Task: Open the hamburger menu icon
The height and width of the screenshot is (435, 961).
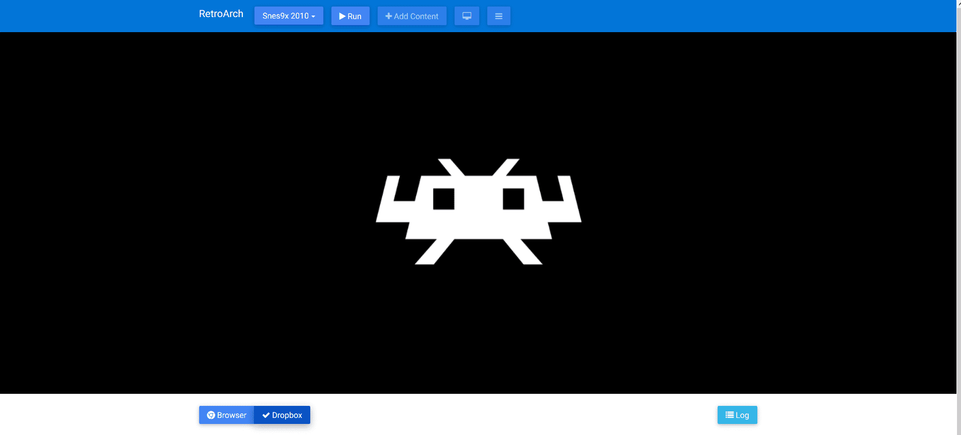Action: 499,16
